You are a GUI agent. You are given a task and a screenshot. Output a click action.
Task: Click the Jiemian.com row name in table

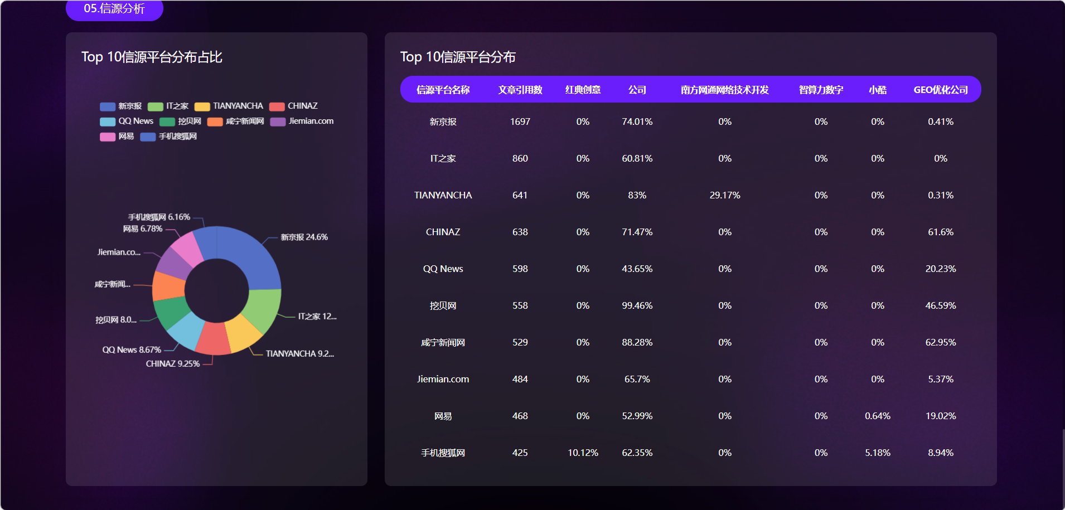(x=443, y=379)
